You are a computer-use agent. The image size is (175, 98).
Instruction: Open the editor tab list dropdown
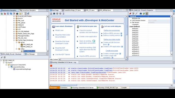(127, 10)
